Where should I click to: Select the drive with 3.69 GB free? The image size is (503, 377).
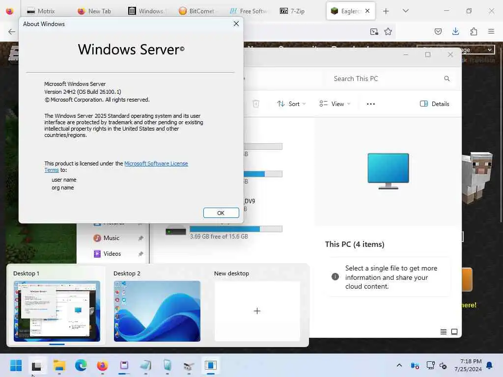[x=224, y=232]
